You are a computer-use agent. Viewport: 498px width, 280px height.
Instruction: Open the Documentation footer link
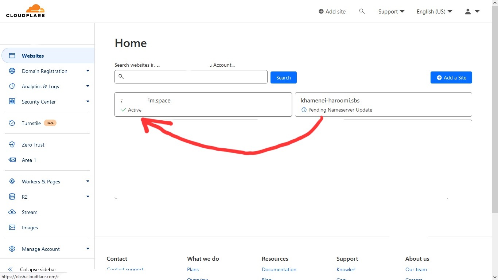[279, 269]
